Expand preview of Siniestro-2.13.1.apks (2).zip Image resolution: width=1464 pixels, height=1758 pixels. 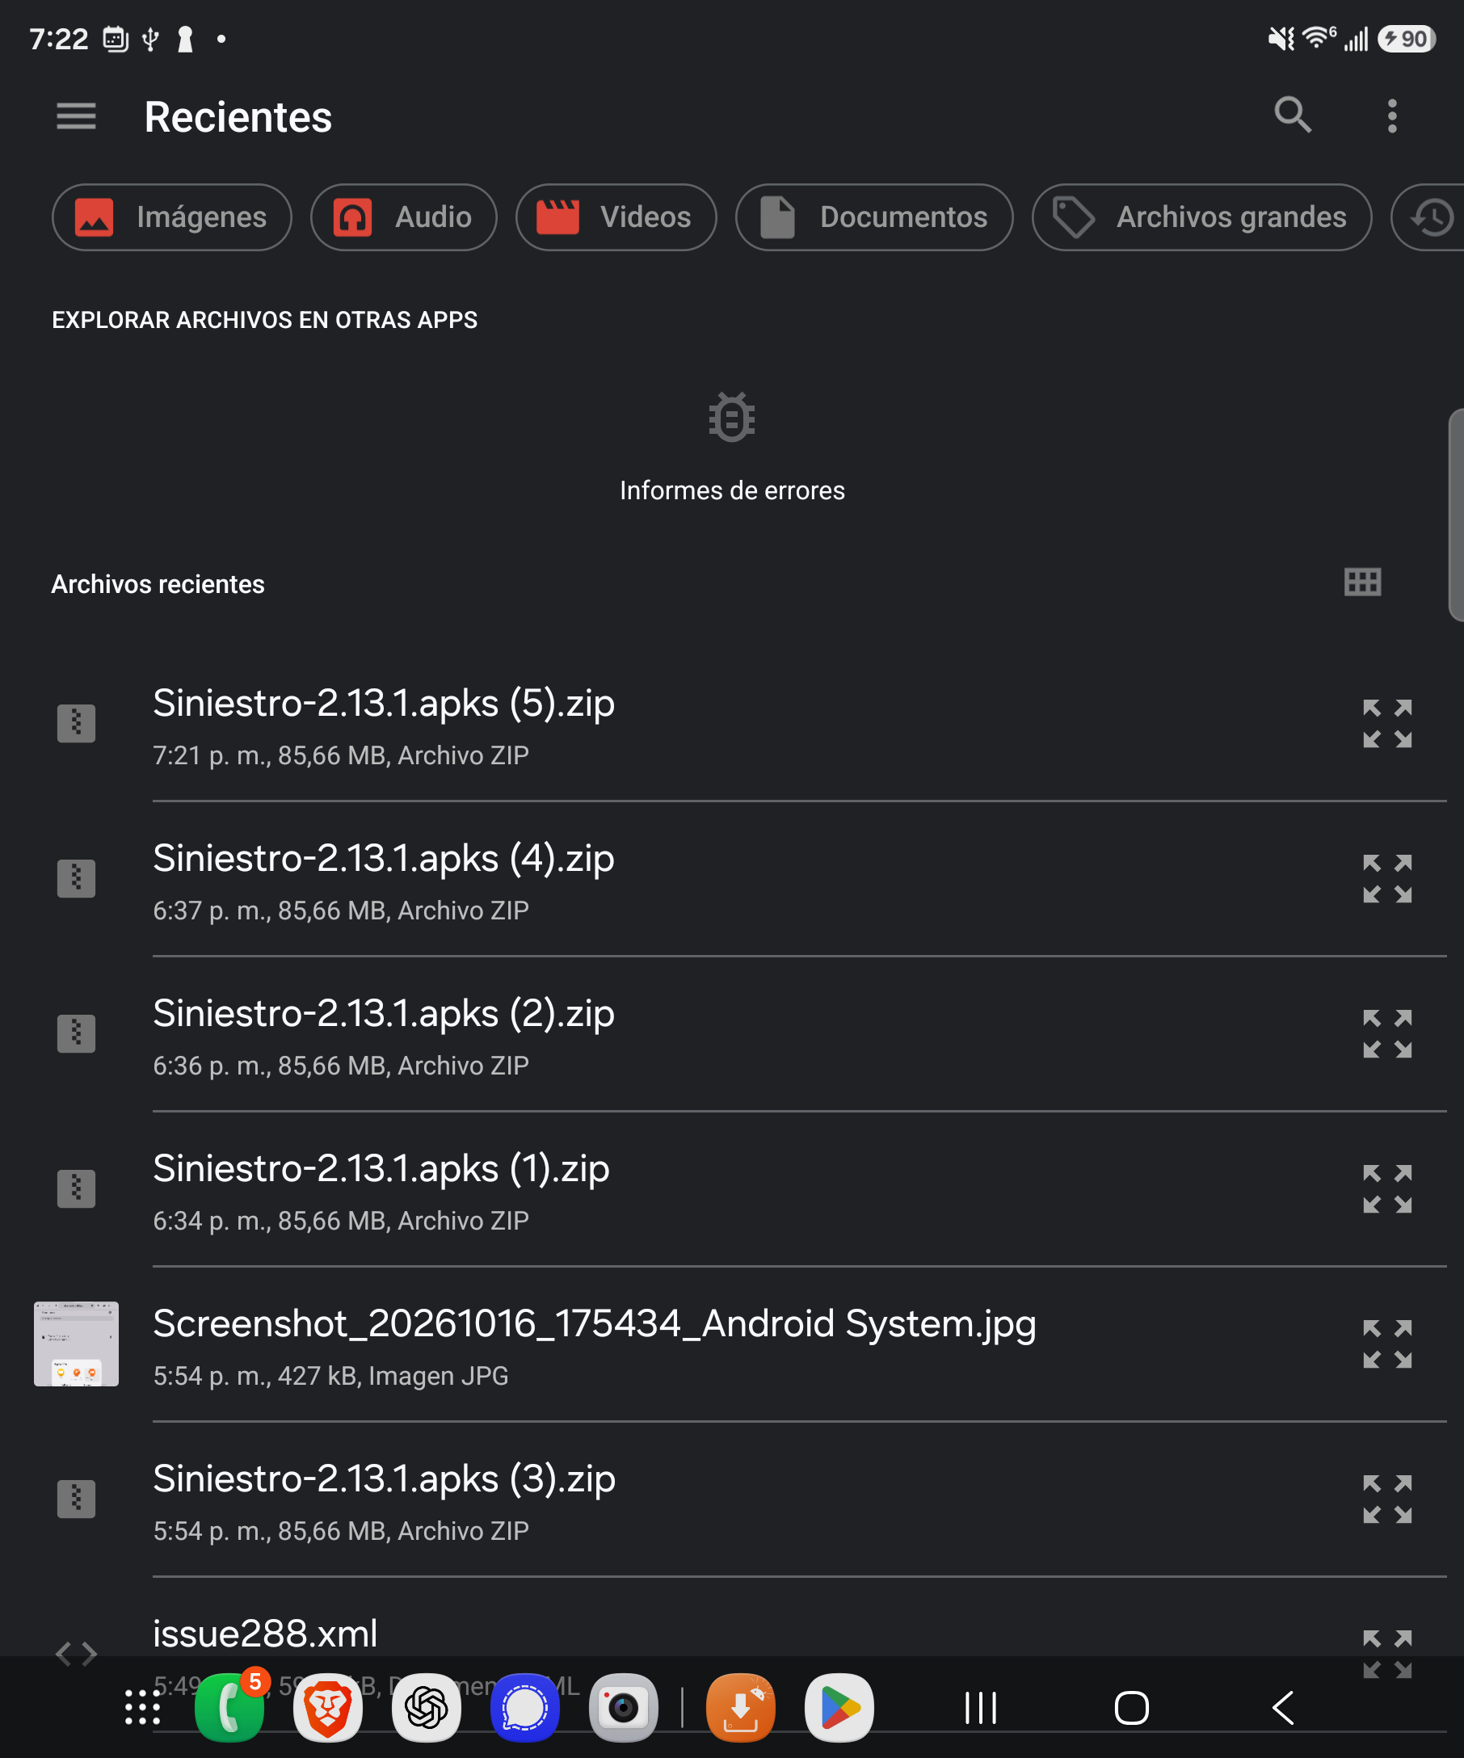pyautogui.click(x=1387, y=1034)
